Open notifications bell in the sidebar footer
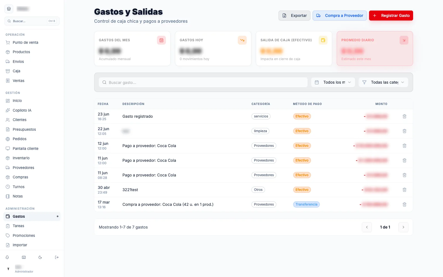Image resolution: width=443 pixels, height=277 pixels. pos(7,257)
